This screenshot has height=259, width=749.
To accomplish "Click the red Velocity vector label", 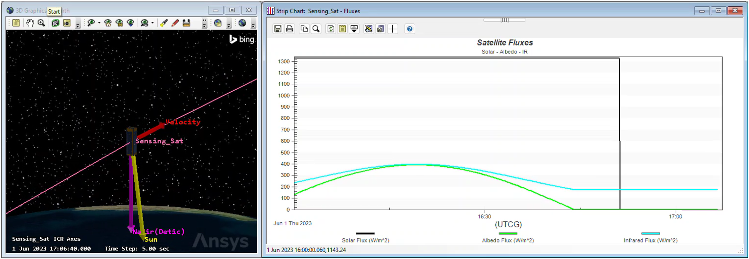I will (183, 122).
